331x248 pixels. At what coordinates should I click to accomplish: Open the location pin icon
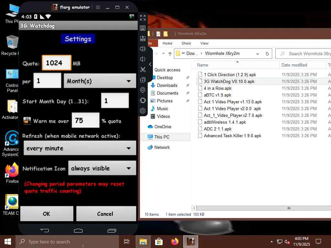[x=143, y=90]
